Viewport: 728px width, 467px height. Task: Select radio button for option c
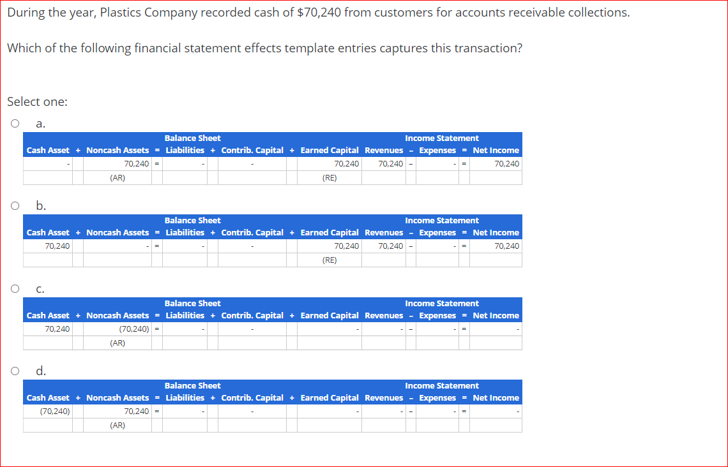(x=14, y=288)
